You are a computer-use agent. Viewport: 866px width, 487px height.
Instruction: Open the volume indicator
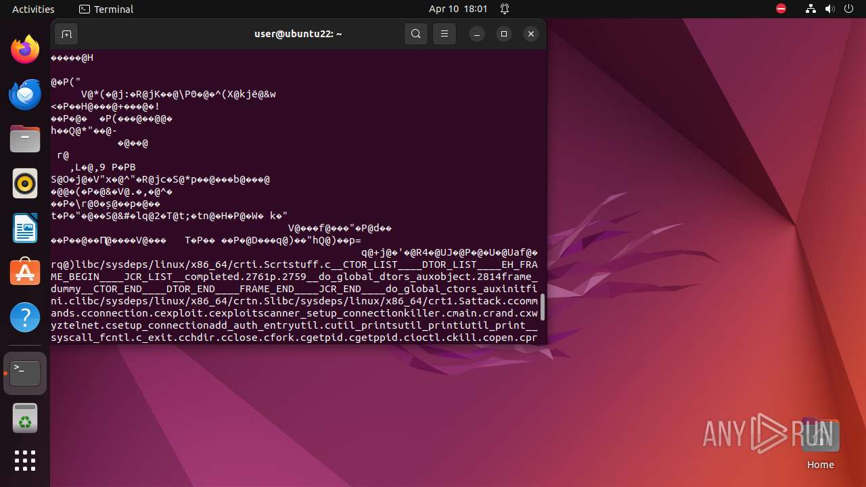pos(830,9)
